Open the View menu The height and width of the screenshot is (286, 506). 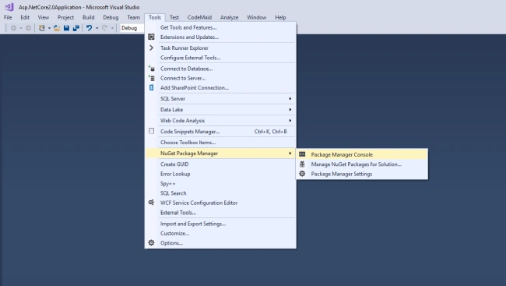pos(44,17)
